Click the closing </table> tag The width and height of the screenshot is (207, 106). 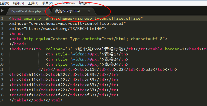click(x=19, y=100)
